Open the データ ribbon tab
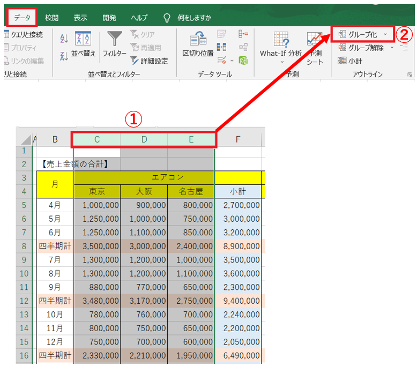The image size is (417, 366). (22, 18)
